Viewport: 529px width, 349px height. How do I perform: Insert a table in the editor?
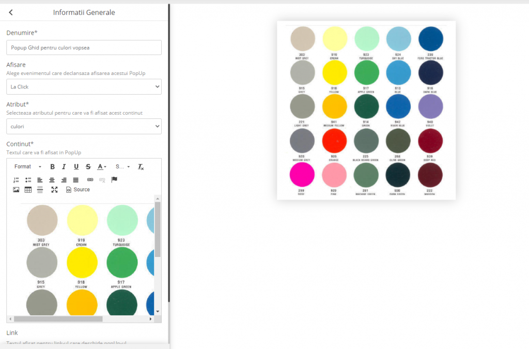28,190
